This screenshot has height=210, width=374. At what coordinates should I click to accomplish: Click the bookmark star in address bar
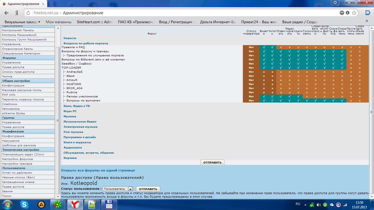coord(354,13)
